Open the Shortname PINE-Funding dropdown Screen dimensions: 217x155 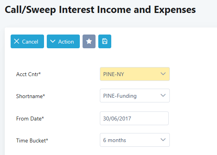(135, 96)
